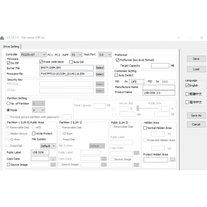Click the Save As button
This screenshot has width=207, height=207.
tap(196, 115)
